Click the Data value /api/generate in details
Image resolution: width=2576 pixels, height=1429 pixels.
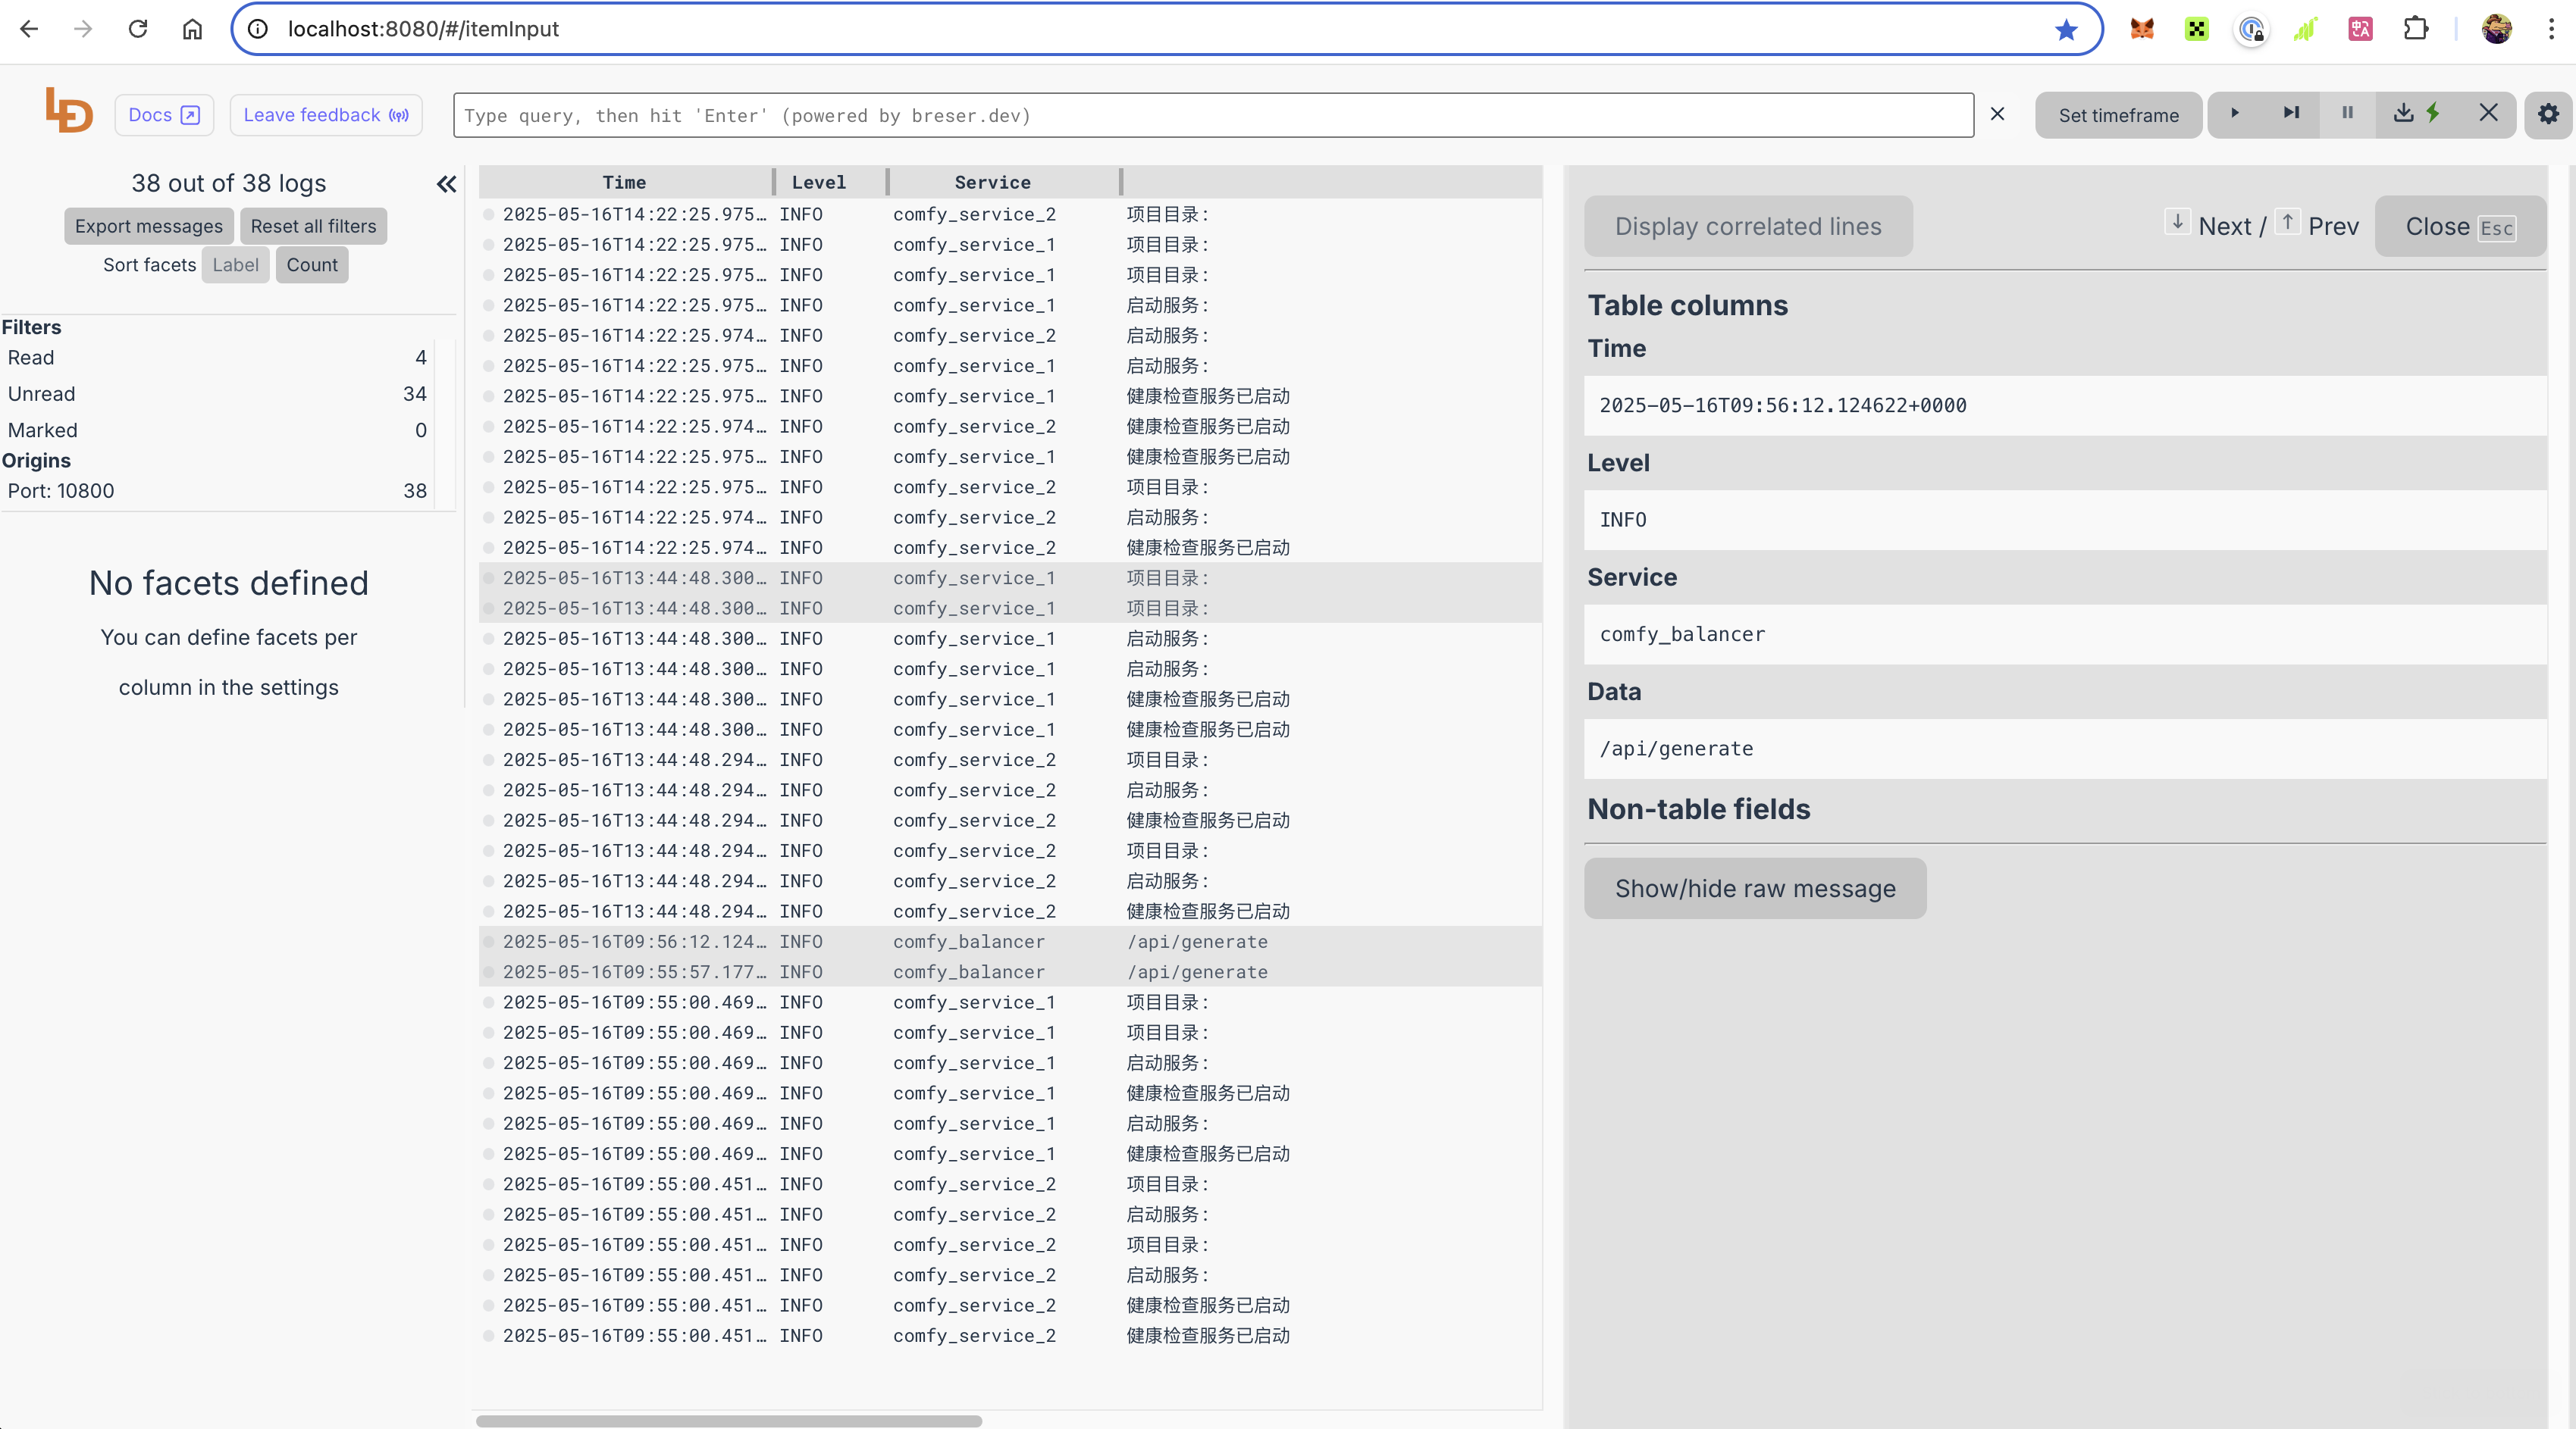2064,749
